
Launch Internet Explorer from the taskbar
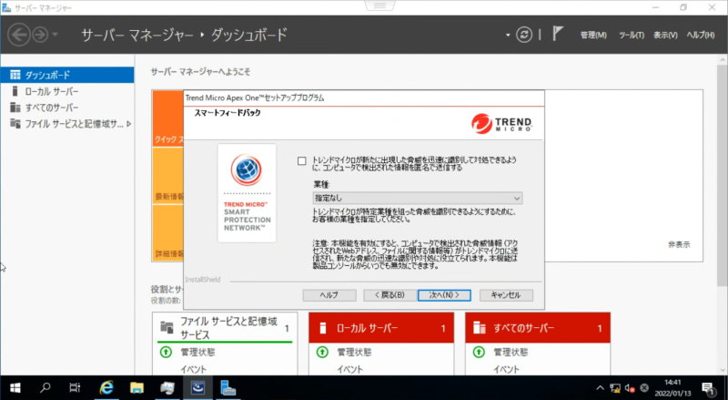tap(106, 388)
